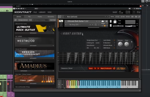Click the host toolbar R read button
150x97 pixels.
[16, 8]
